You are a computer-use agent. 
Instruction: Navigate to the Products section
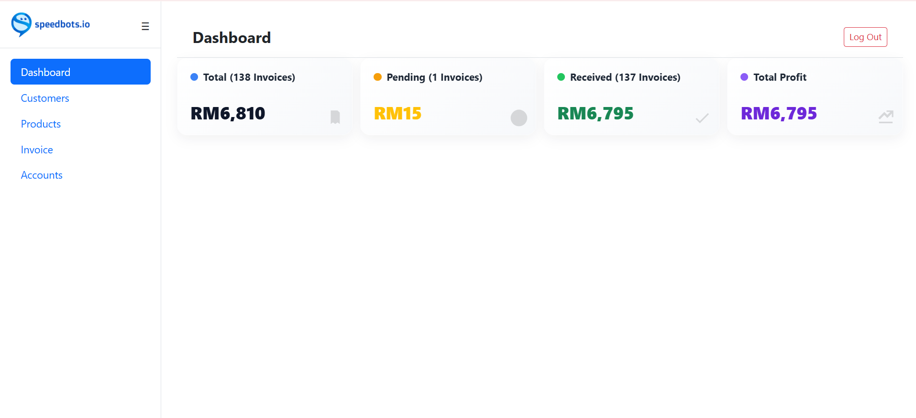(x=41, y=124)
